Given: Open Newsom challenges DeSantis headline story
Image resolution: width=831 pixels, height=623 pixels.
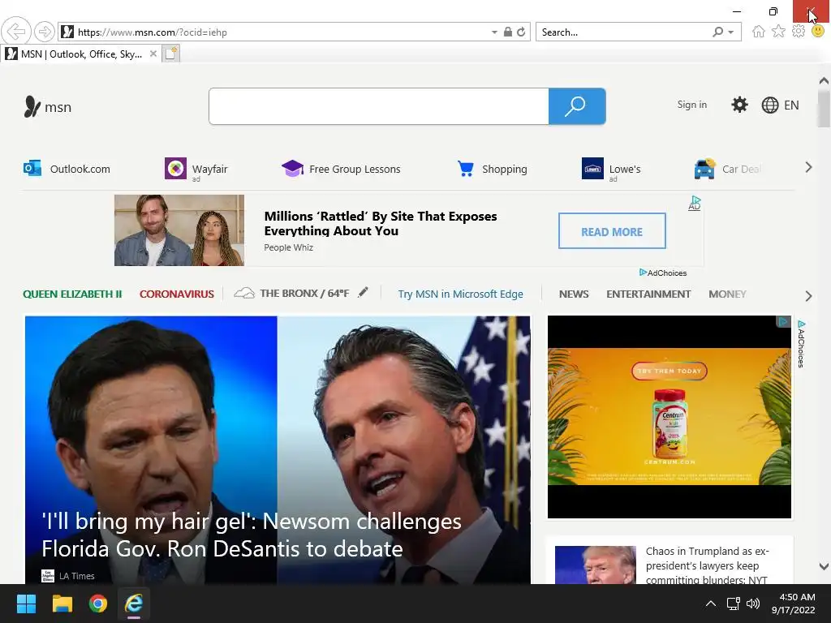Looking at the screenshot, I should point(252,535).
